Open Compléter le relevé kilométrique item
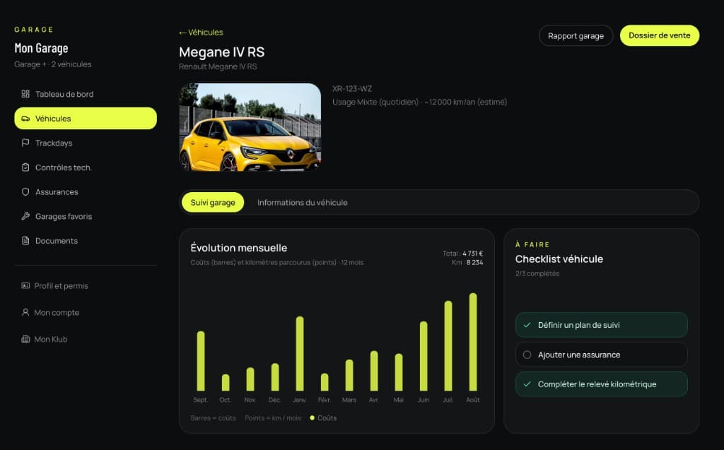Viewport: 724px width, 450px height. coord(601,384)
